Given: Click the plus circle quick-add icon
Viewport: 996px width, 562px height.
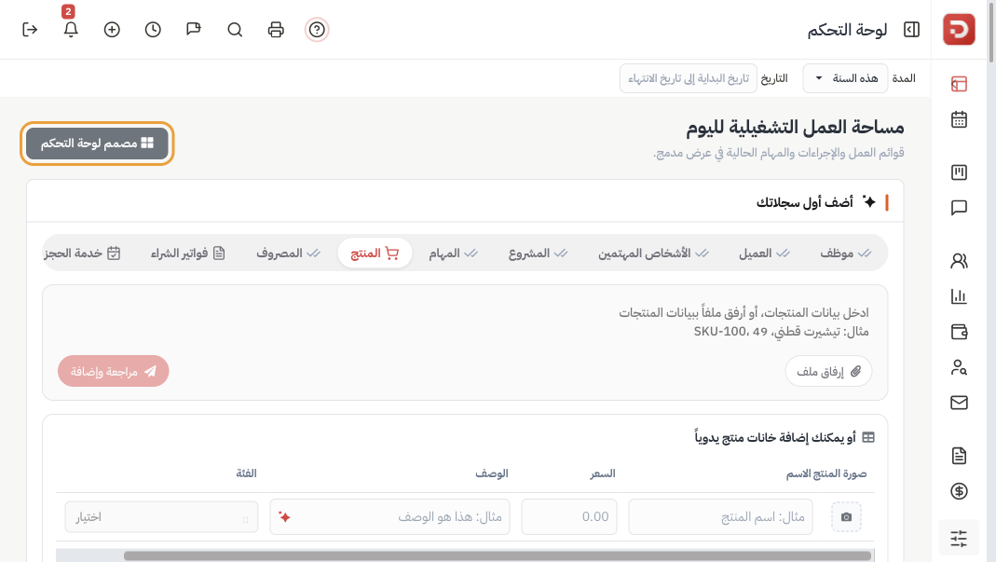Looking at the screenshot, I should point(112,29).
